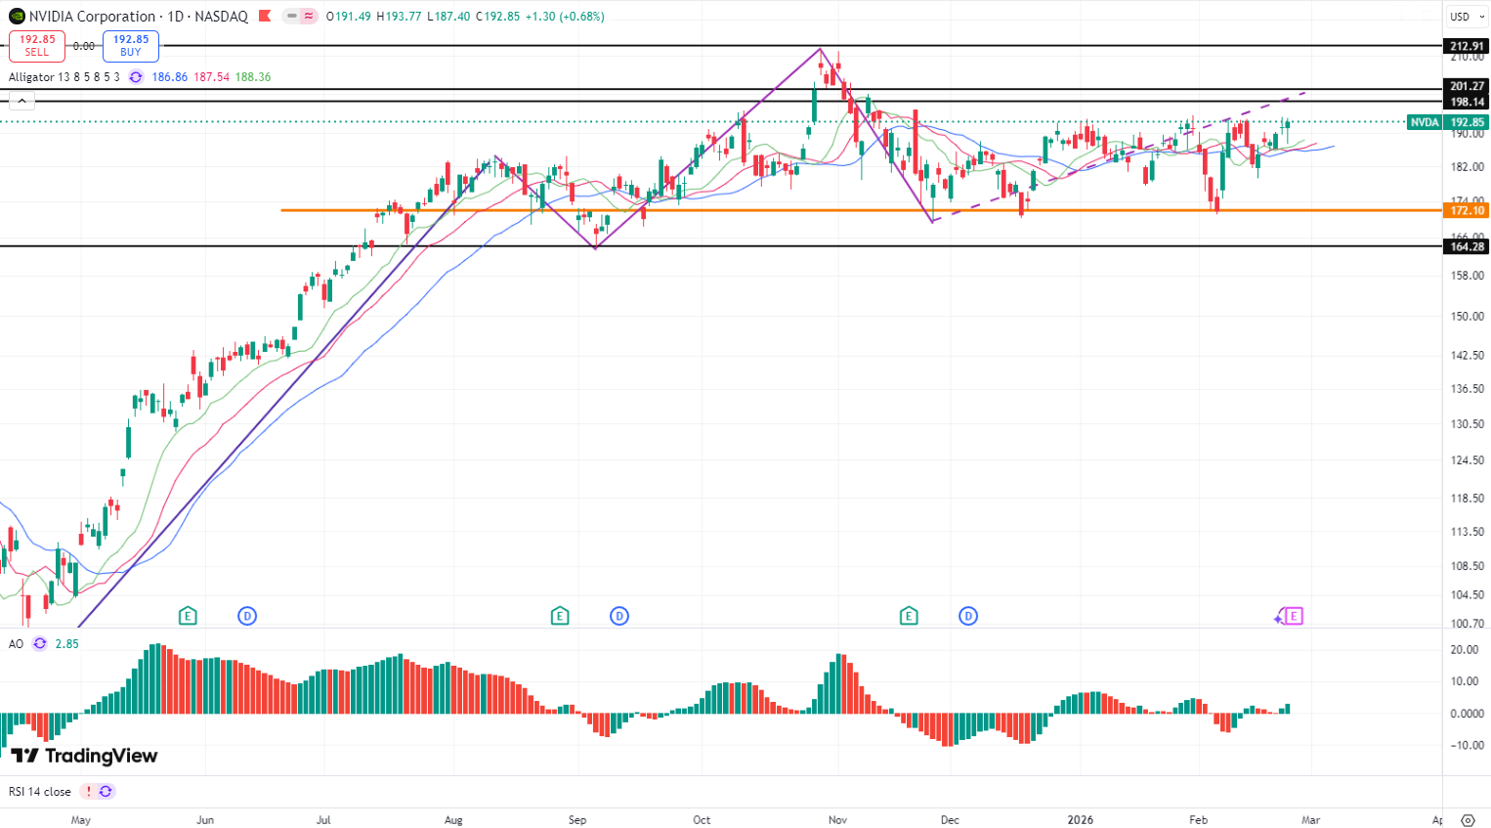The height and width of the screenshot is (828, 1491).
Task: Click the Alligator indicator refresh icon
Action: pos(136,77)
